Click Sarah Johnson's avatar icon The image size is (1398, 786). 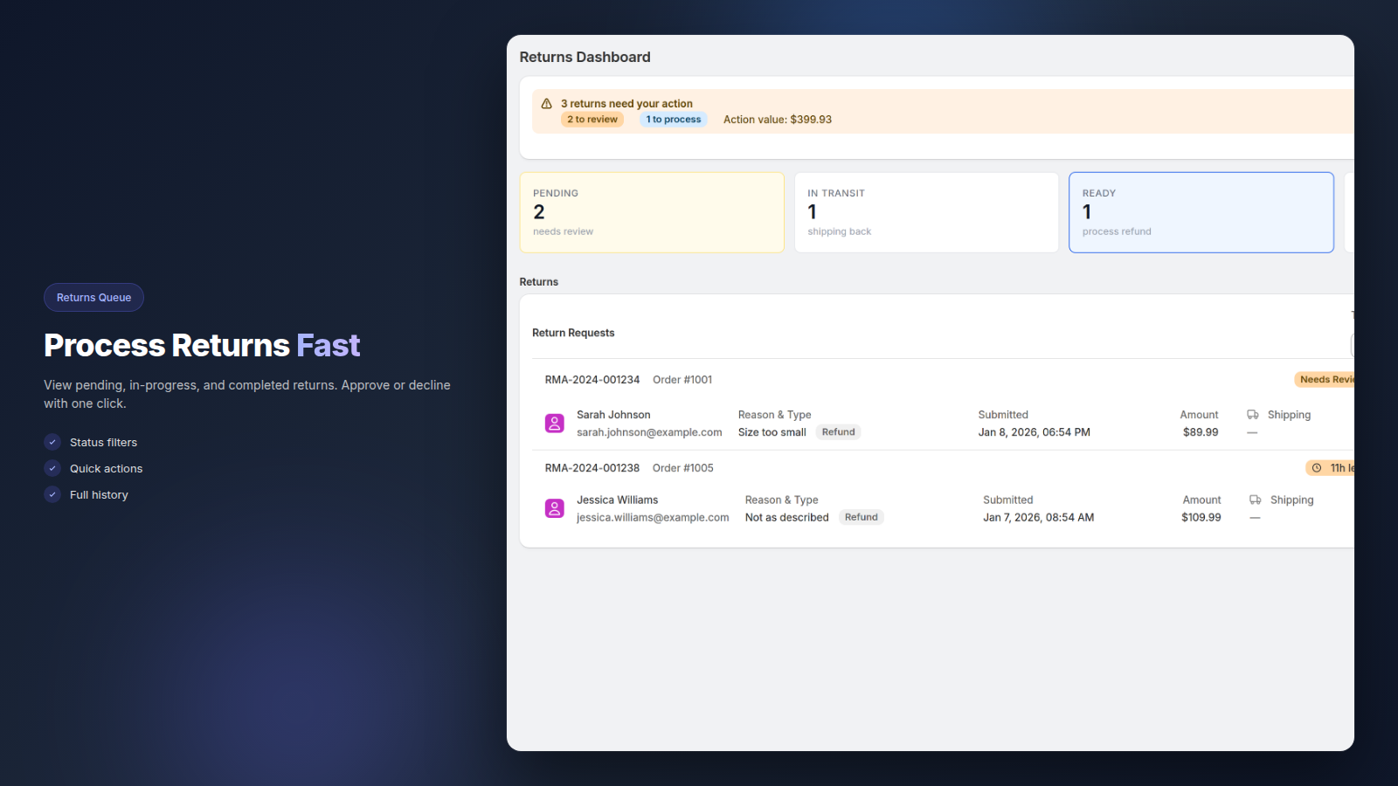tap(554, 424)
